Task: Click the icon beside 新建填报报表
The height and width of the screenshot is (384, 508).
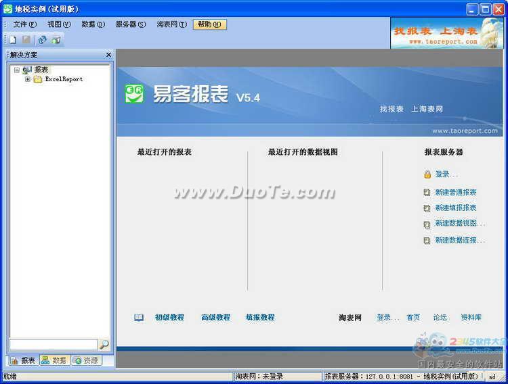Action: click(427, 208)
